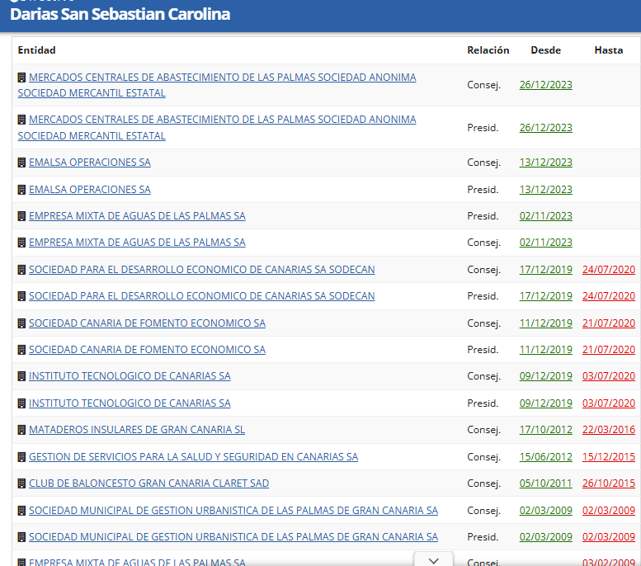Open Instituto Tecnologico de Canarias link, Consej. row

(x=130, y=376)
